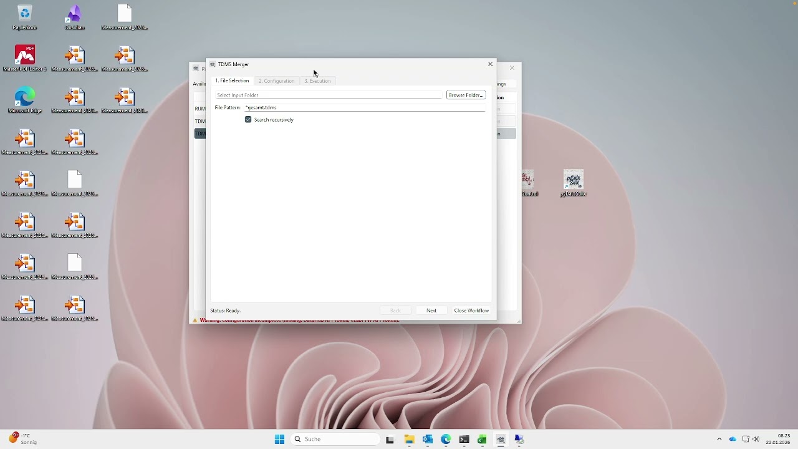The image size is (798, 449).
Task: Select the Papierkorb desktop icon
Action: [x=25, y=17]
